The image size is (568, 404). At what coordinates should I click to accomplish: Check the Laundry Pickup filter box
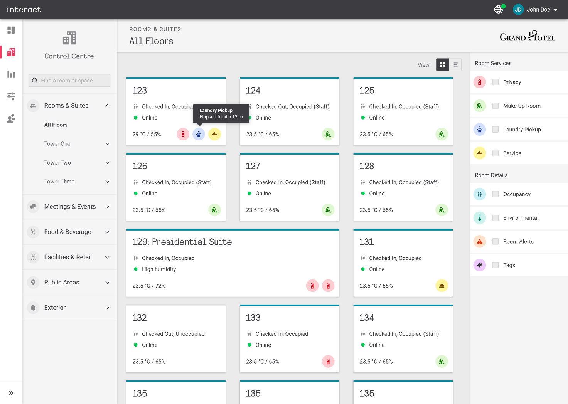pos(496,130)
